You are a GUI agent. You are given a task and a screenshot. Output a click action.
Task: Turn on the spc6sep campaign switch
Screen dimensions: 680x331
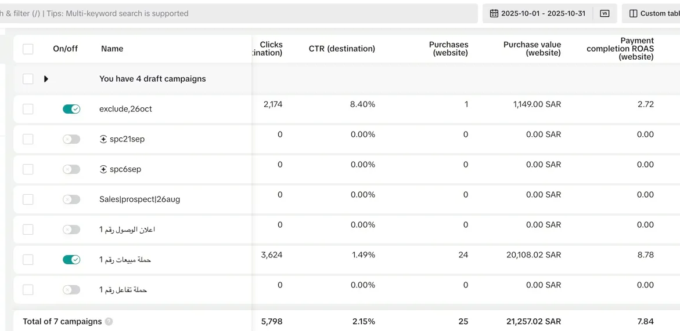coord(71,169)
